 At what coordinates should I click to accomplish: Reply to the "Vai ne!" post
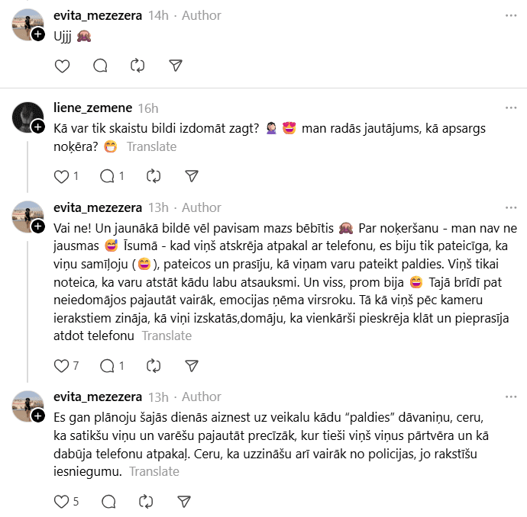(108, 366)
